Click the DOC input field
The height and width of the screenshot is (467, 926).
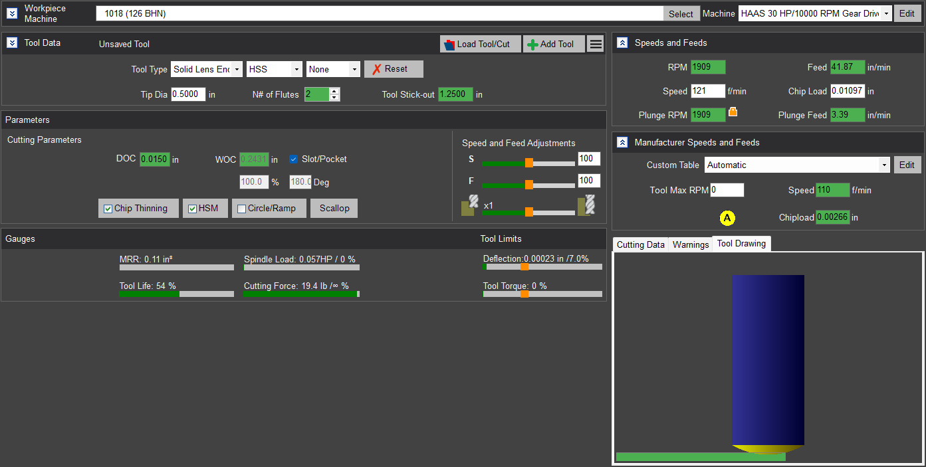click(x=154, y=159)
